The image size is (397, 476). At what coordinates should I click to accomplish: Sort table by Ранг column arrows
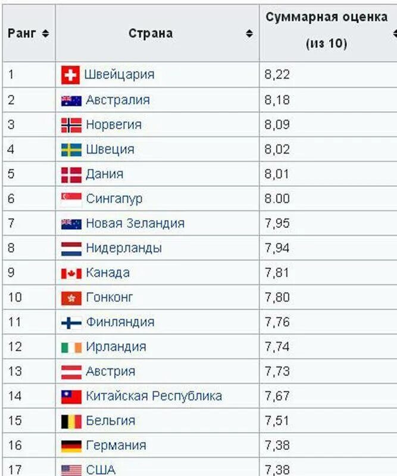point(45,33)
